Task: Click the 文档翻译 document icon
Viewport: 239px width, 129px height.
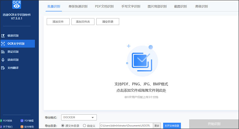Action: click(3, 68)
